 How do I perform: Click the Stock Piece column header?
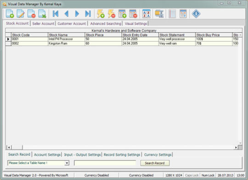click(103, 35)
